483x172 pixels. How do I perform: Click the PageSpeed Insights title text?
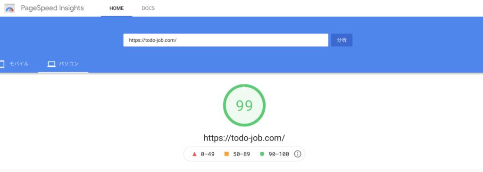[52, 8]
